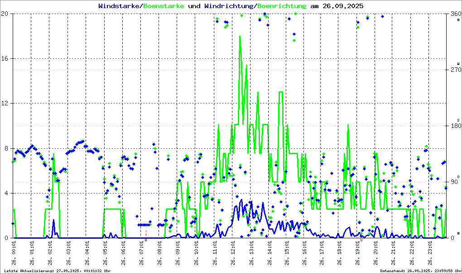The height and width of the screenshot is (274, 462).
Task: Click the time label '26. 20:01'
Action: 375,253
